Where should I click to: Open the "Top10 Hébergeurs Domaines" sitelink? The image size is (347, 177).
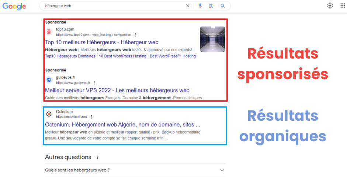tap(70, 56)
